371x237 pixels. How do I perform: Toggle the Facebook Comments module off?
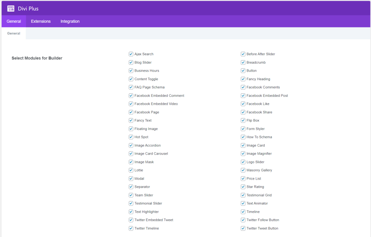point(243,87)
